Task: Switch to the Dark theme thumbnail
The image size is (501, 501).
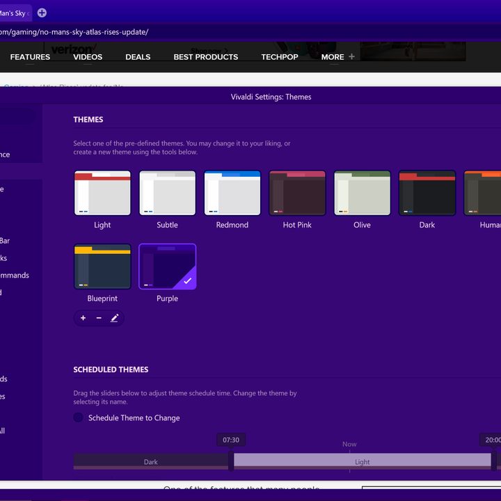Action: coord(427,193)
